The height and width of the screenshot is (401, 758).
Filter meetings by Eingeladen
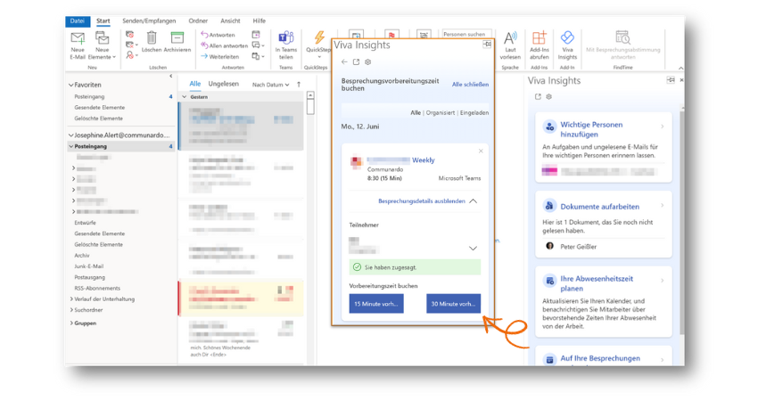474,112
